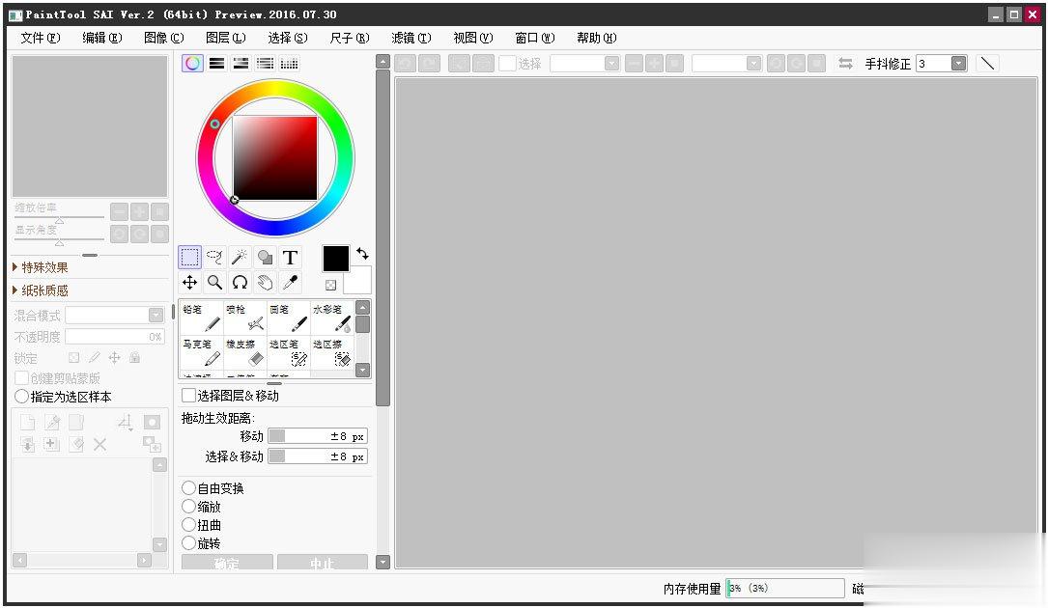Choose the 马克笔 marker brush
Screen dimensions: 1048x608
[x=201, y=352]
